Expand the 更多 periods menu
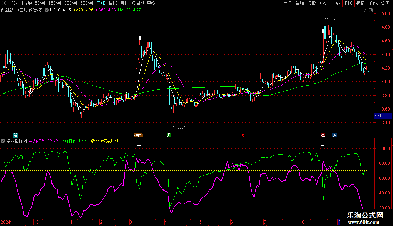 tap(153, 3)
